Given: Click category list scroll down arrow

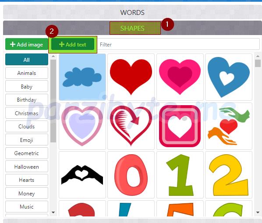Looking at the screenshot, I should pos(53,212).
